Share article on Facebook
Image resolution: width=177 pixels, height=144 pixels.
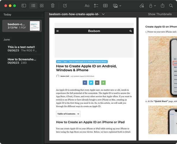85,83
